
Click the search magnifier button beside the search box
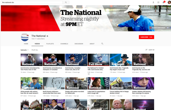(x=66, y=2)
